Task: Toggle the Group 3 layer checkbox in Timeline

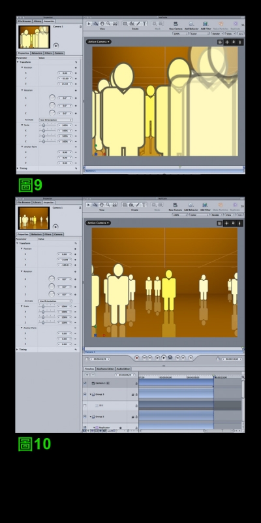Action: 85,394
